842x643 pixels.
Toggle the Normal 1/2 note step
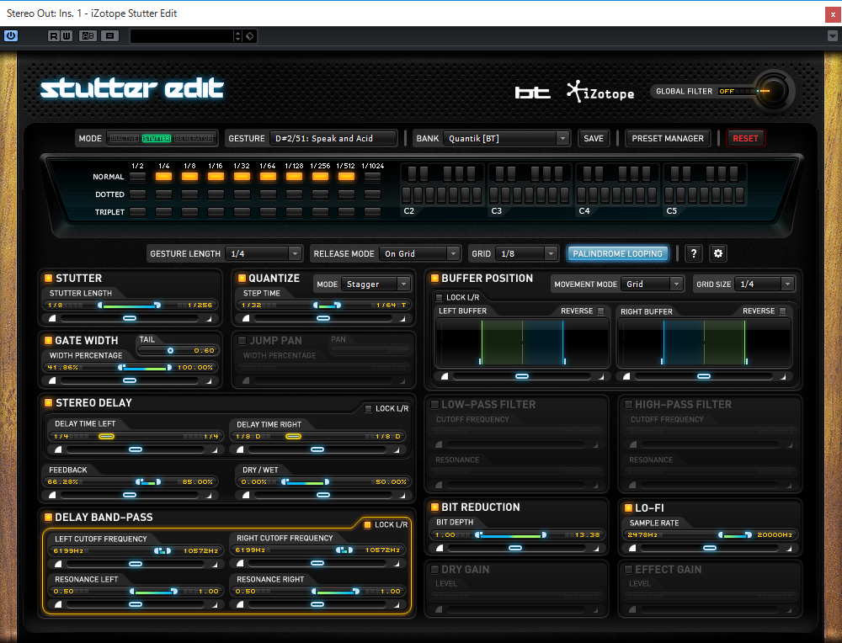[x=137, y=177]
